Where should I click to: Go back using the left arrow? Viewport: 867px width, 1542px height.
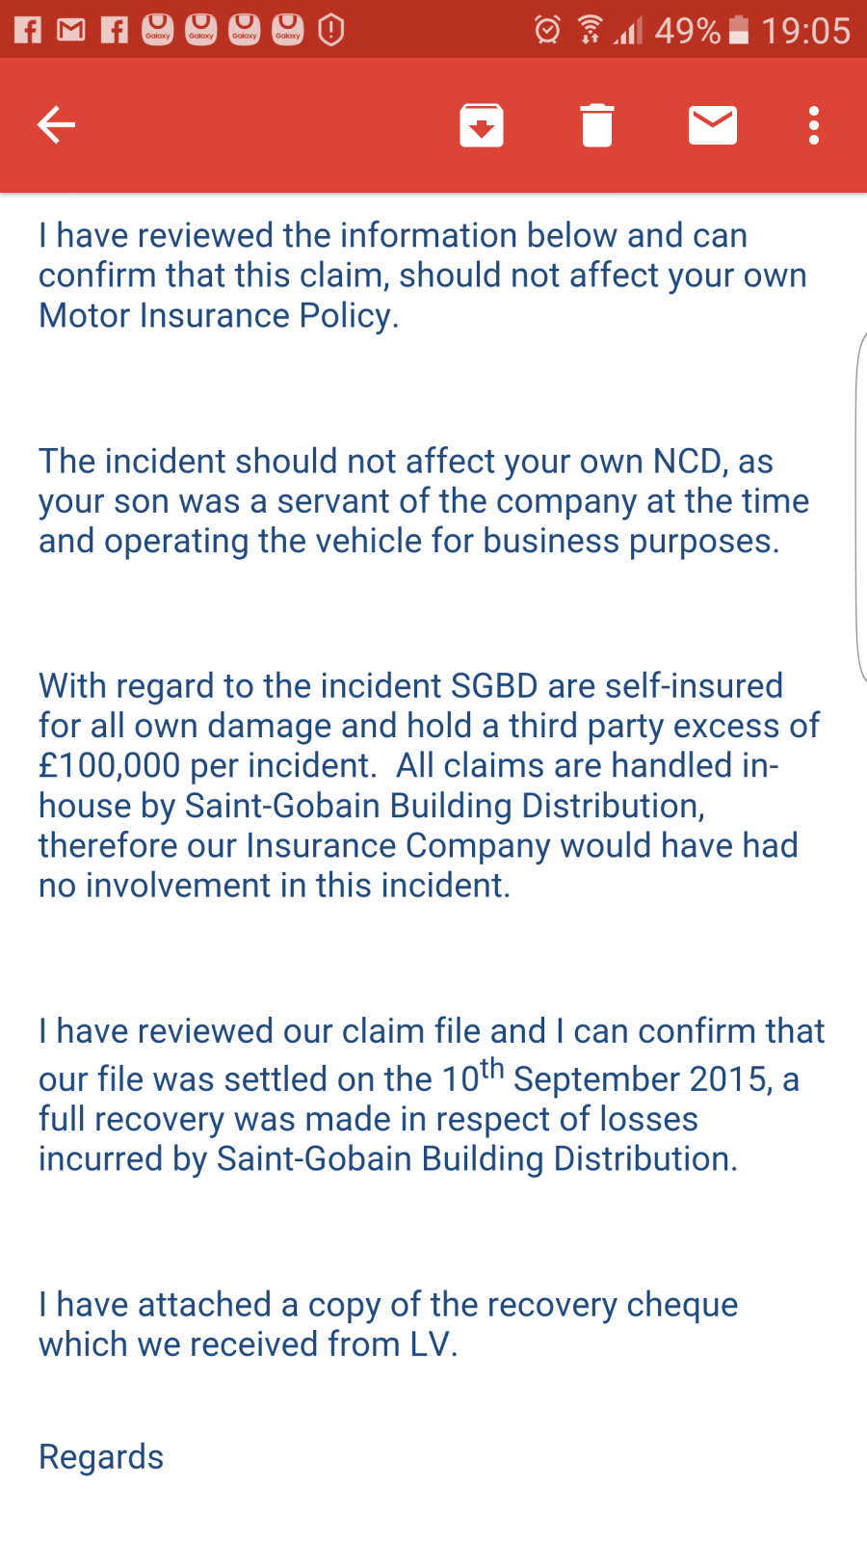pyautogui.click(x=56, y=125)
